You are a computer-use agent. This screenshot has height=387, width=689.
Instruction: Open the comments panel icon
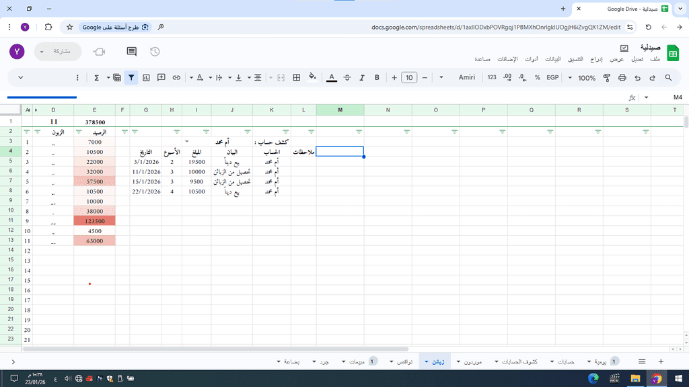(132, 52)
